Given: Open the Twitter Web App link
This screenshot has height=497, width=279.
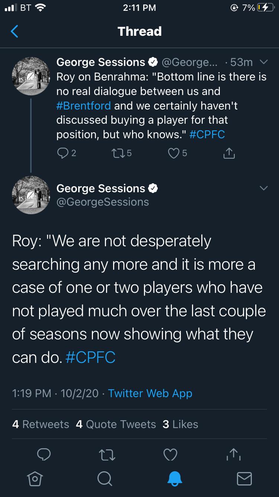Looking at the screenshot, I should click(x=150, y=393).
